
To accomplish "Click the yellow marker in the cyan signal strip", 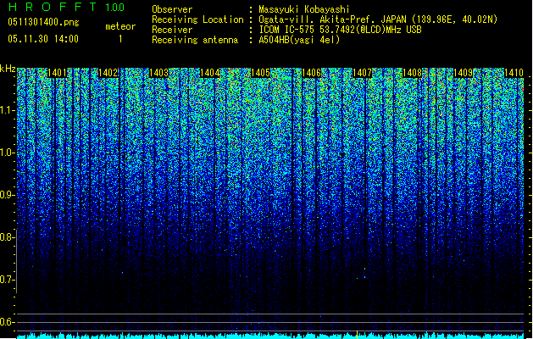I will [357, 335].
